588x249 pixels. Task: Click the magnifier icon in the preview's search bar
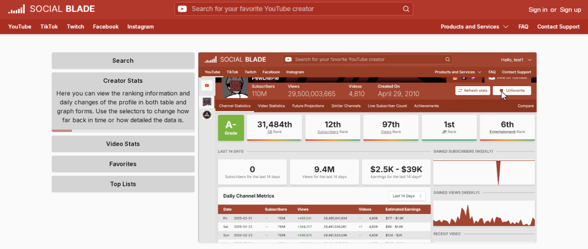(x=447, y=59)
